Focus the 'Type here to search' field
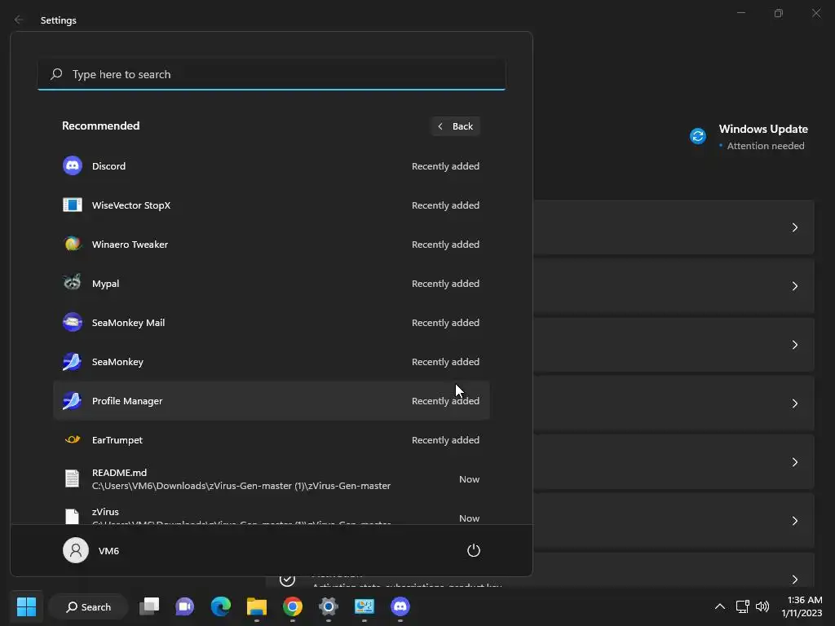 (x=271, y=74)
